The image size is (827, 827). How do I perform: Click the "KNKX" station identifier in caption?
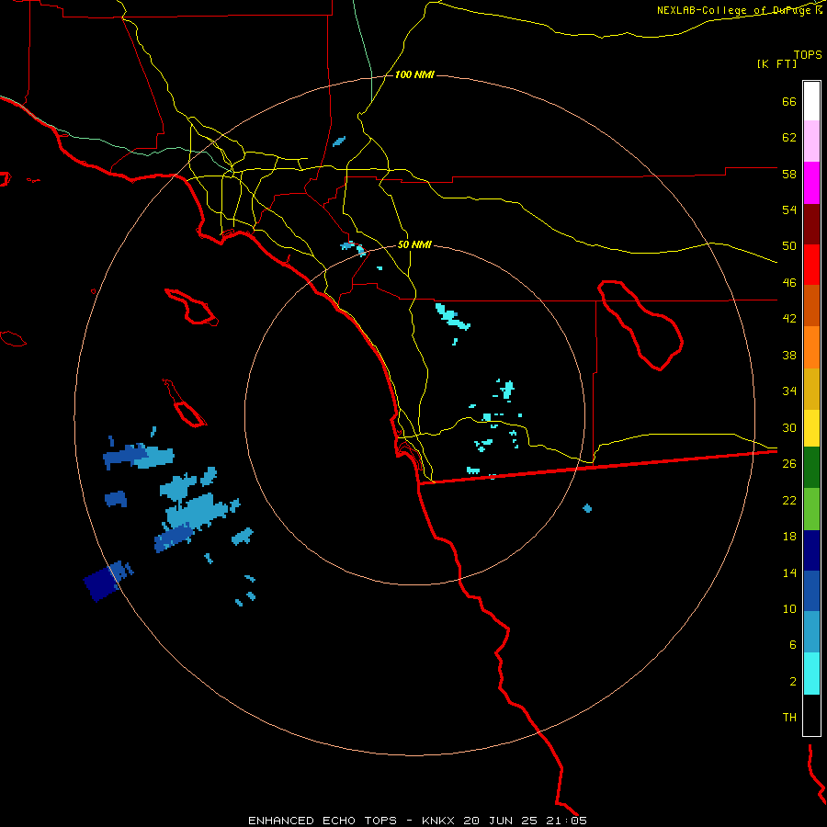point(437,821)
